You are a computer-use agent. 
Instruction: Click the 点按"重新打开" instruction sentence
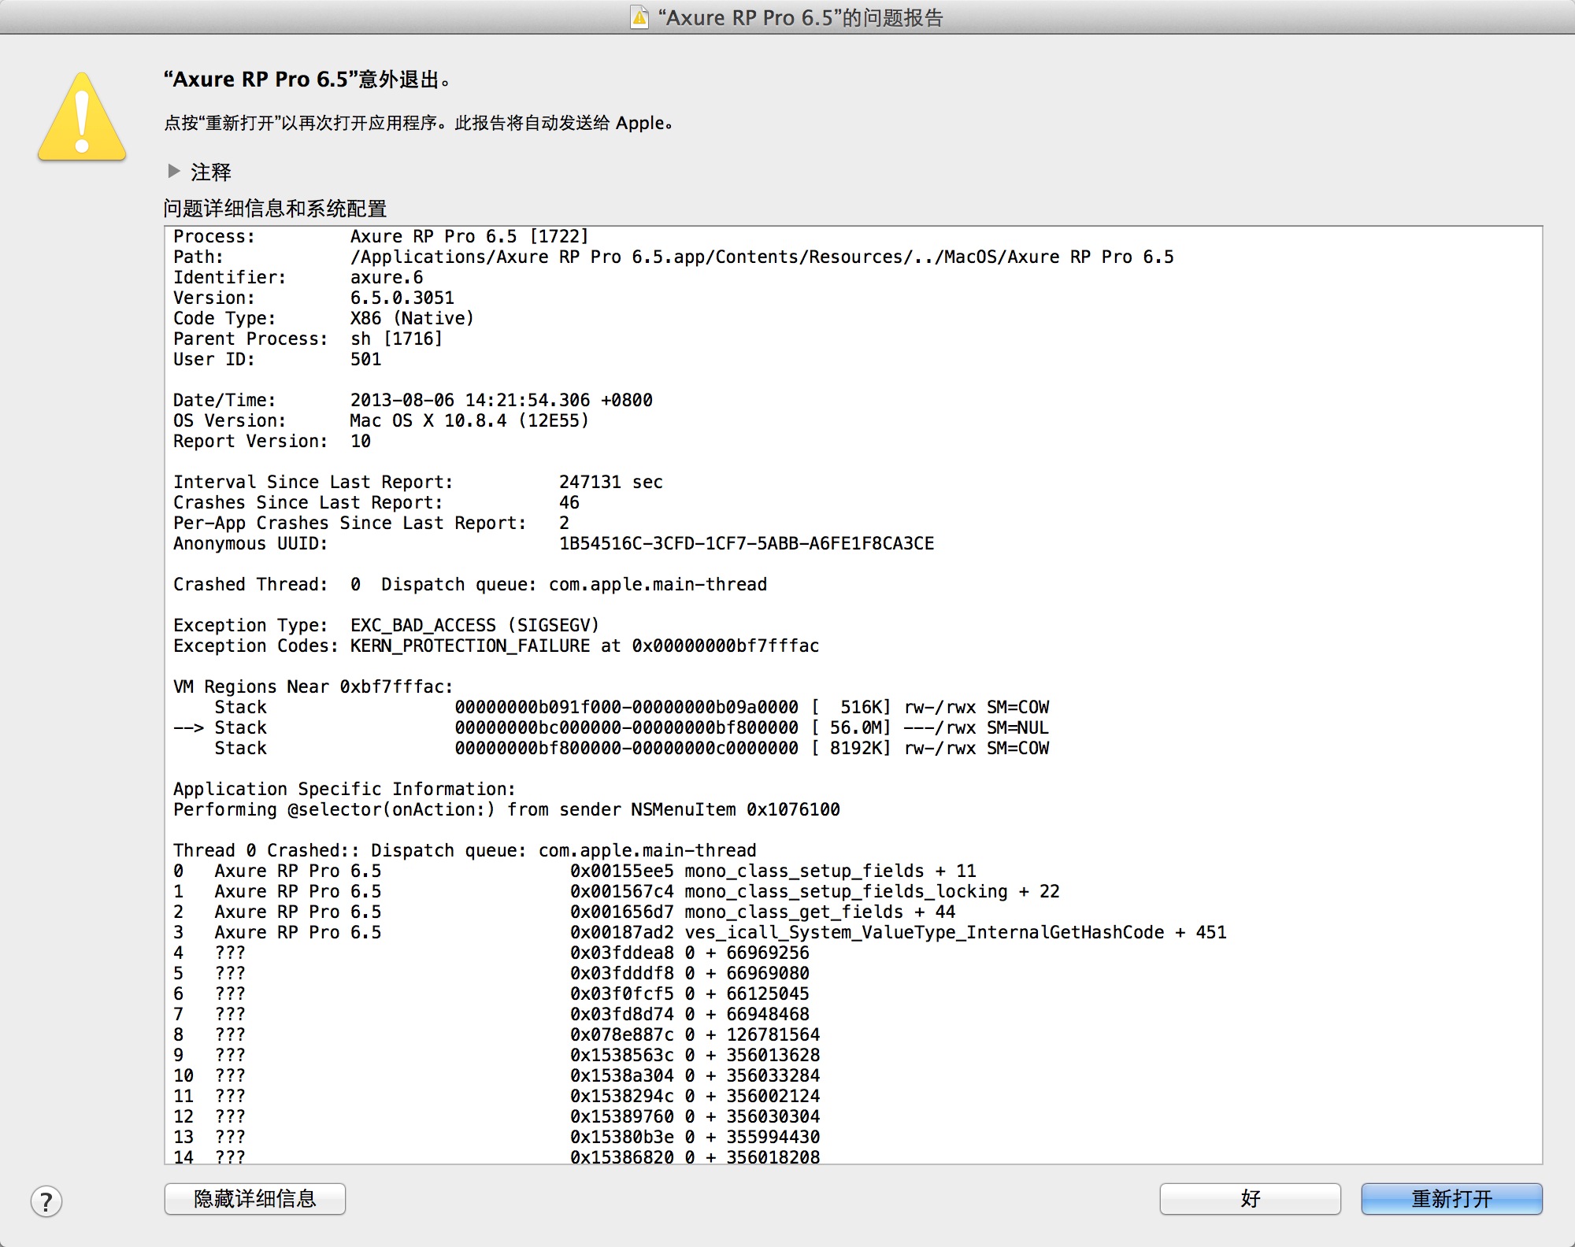(419, 123)
